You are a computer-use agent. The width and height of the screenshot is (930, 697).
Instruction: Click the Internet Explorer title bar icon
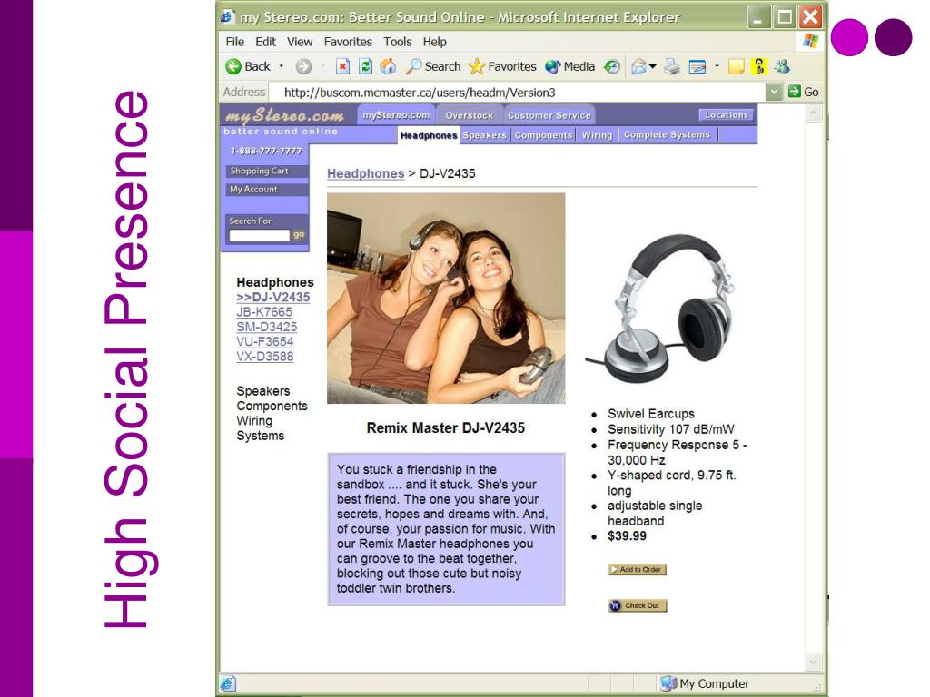click(228, 16)
